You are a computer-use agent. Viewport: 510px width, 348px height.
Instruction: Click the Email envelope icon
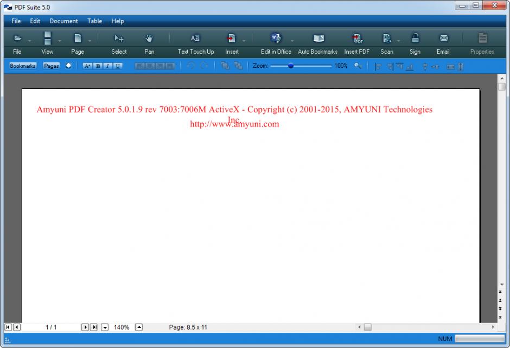(444, 38)
